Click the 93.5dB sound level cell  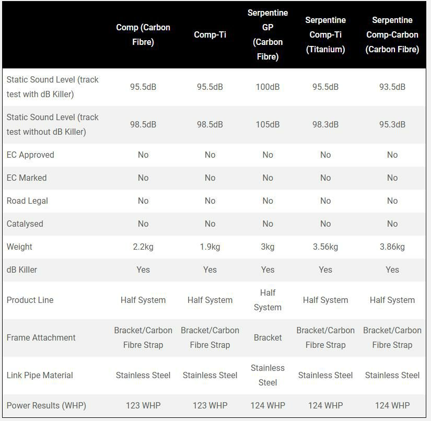pos(392,87)
